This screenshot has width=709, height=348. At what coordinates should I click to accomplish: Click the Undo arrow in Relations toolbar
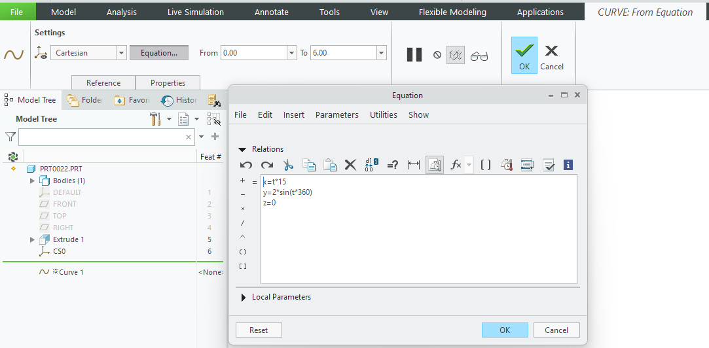(246, 165)
